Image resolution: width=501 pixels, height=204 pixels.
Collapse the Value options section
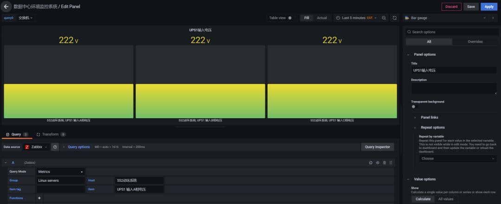tap(424, 179)
